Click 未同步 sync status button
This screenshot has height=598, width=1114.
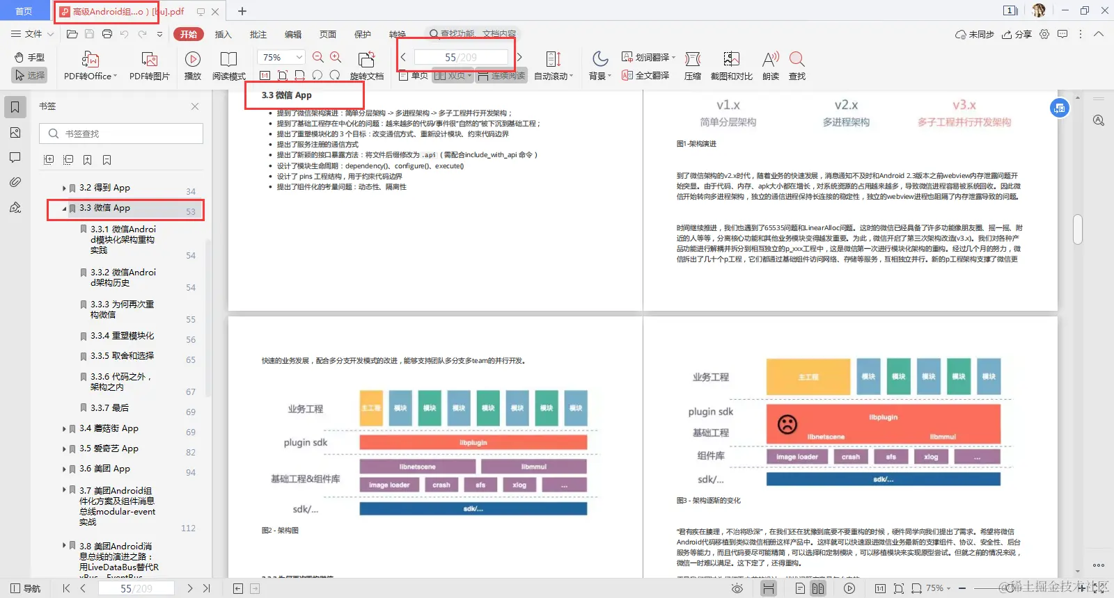tap(975, 34)
